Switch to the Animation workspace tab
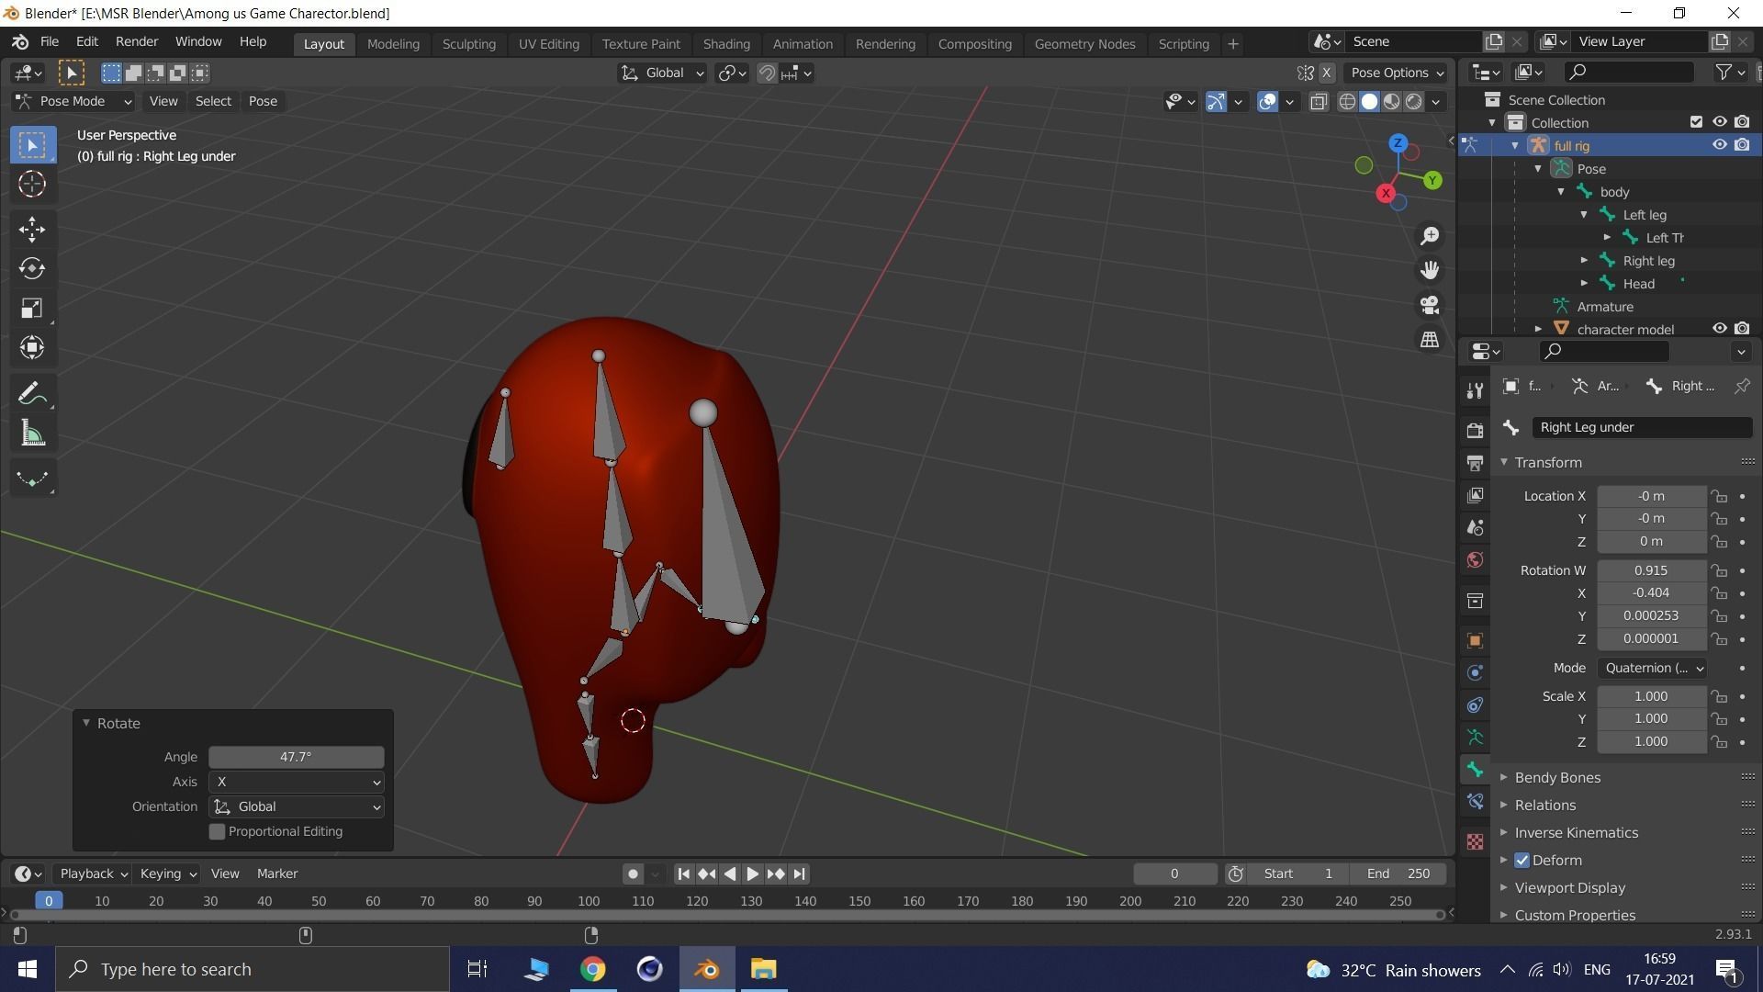The height and width of the screenshot is (992, 1763). 803,43
